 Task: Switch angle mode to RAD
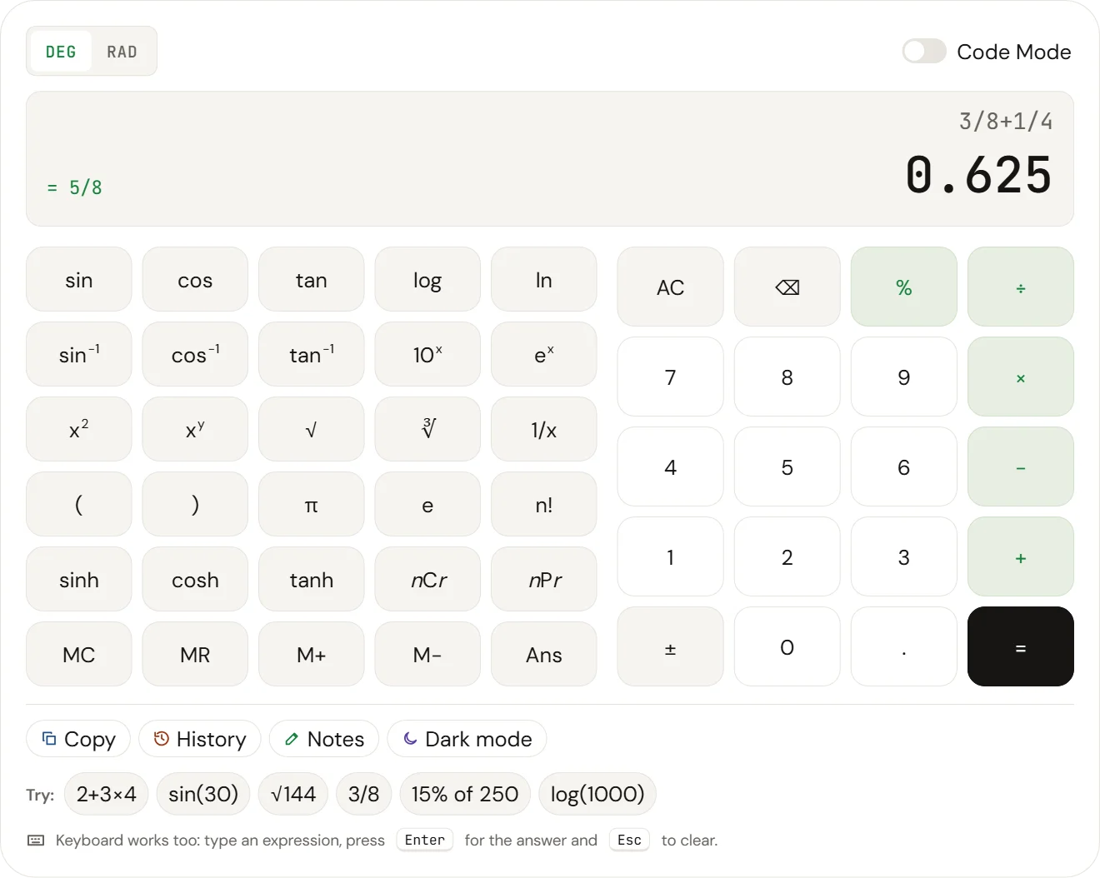[122, 52]
